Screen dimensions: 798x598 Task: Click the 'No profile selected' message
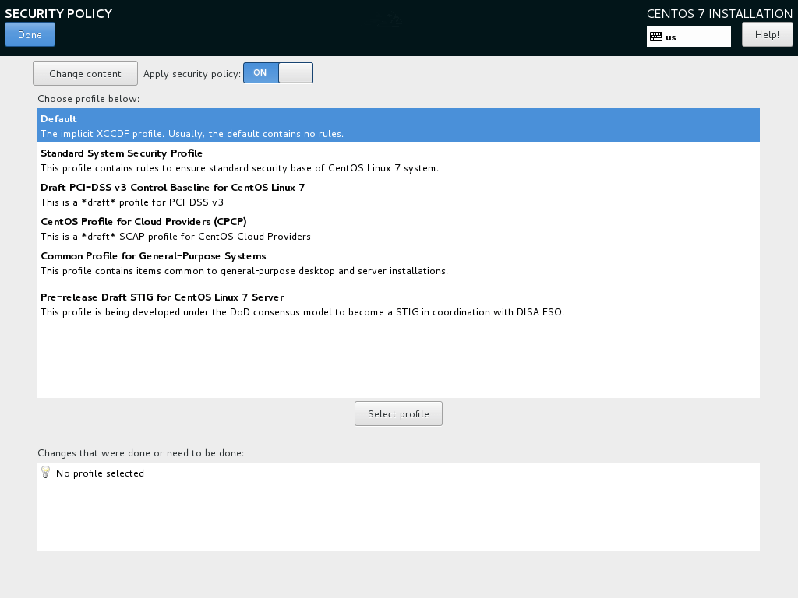point(101,473)
